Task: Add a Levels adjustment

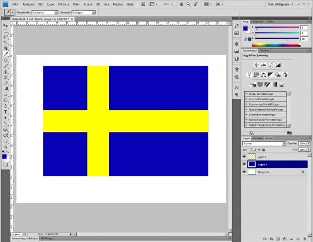Action: point(263,65)
